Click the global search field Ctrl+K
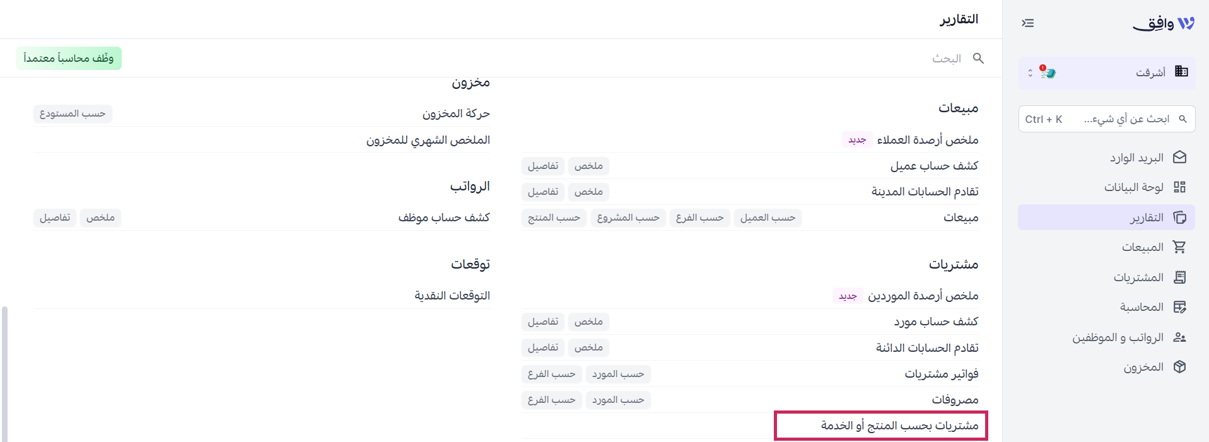Screen dimensions: 1209x442 pos(1106,119)
